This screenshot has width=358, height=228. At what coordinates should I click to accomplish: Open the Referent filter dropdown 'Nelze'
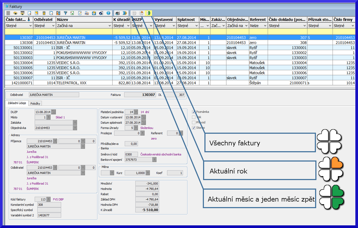(265, 26)
